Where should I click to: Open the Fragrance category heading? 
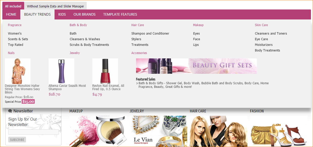[15, 25]
